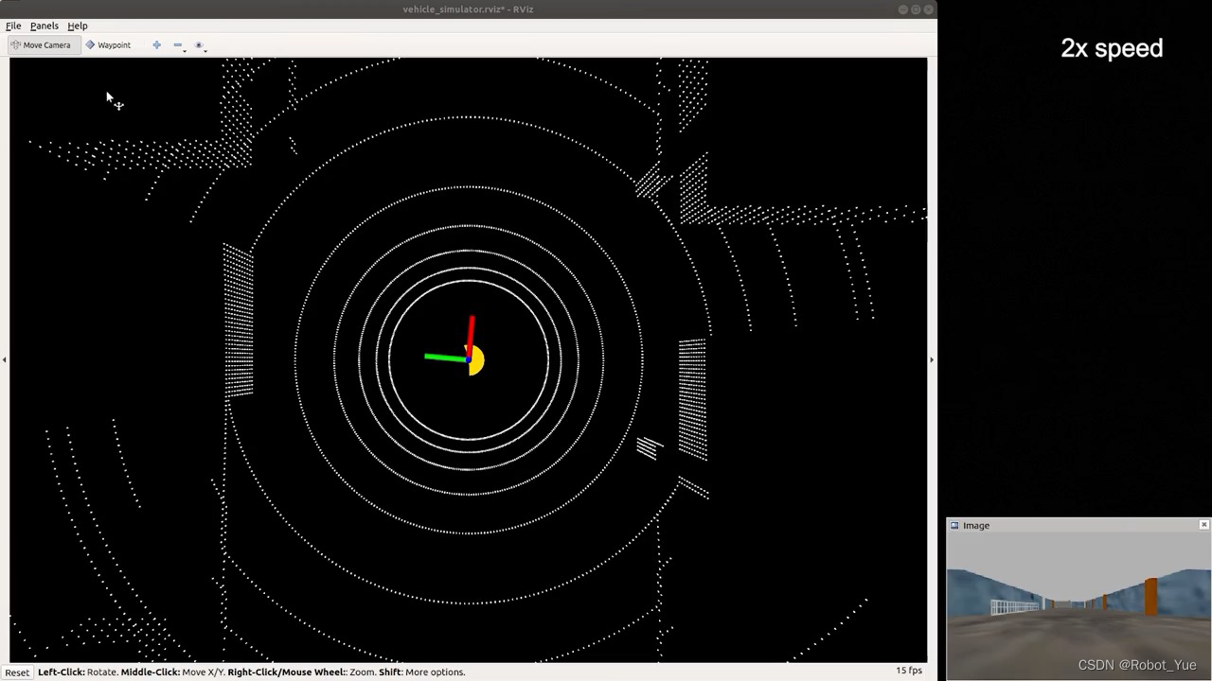This screenshot has height=681, width=1212.
Task: Close the Image panel
Action: (1203, 525)
